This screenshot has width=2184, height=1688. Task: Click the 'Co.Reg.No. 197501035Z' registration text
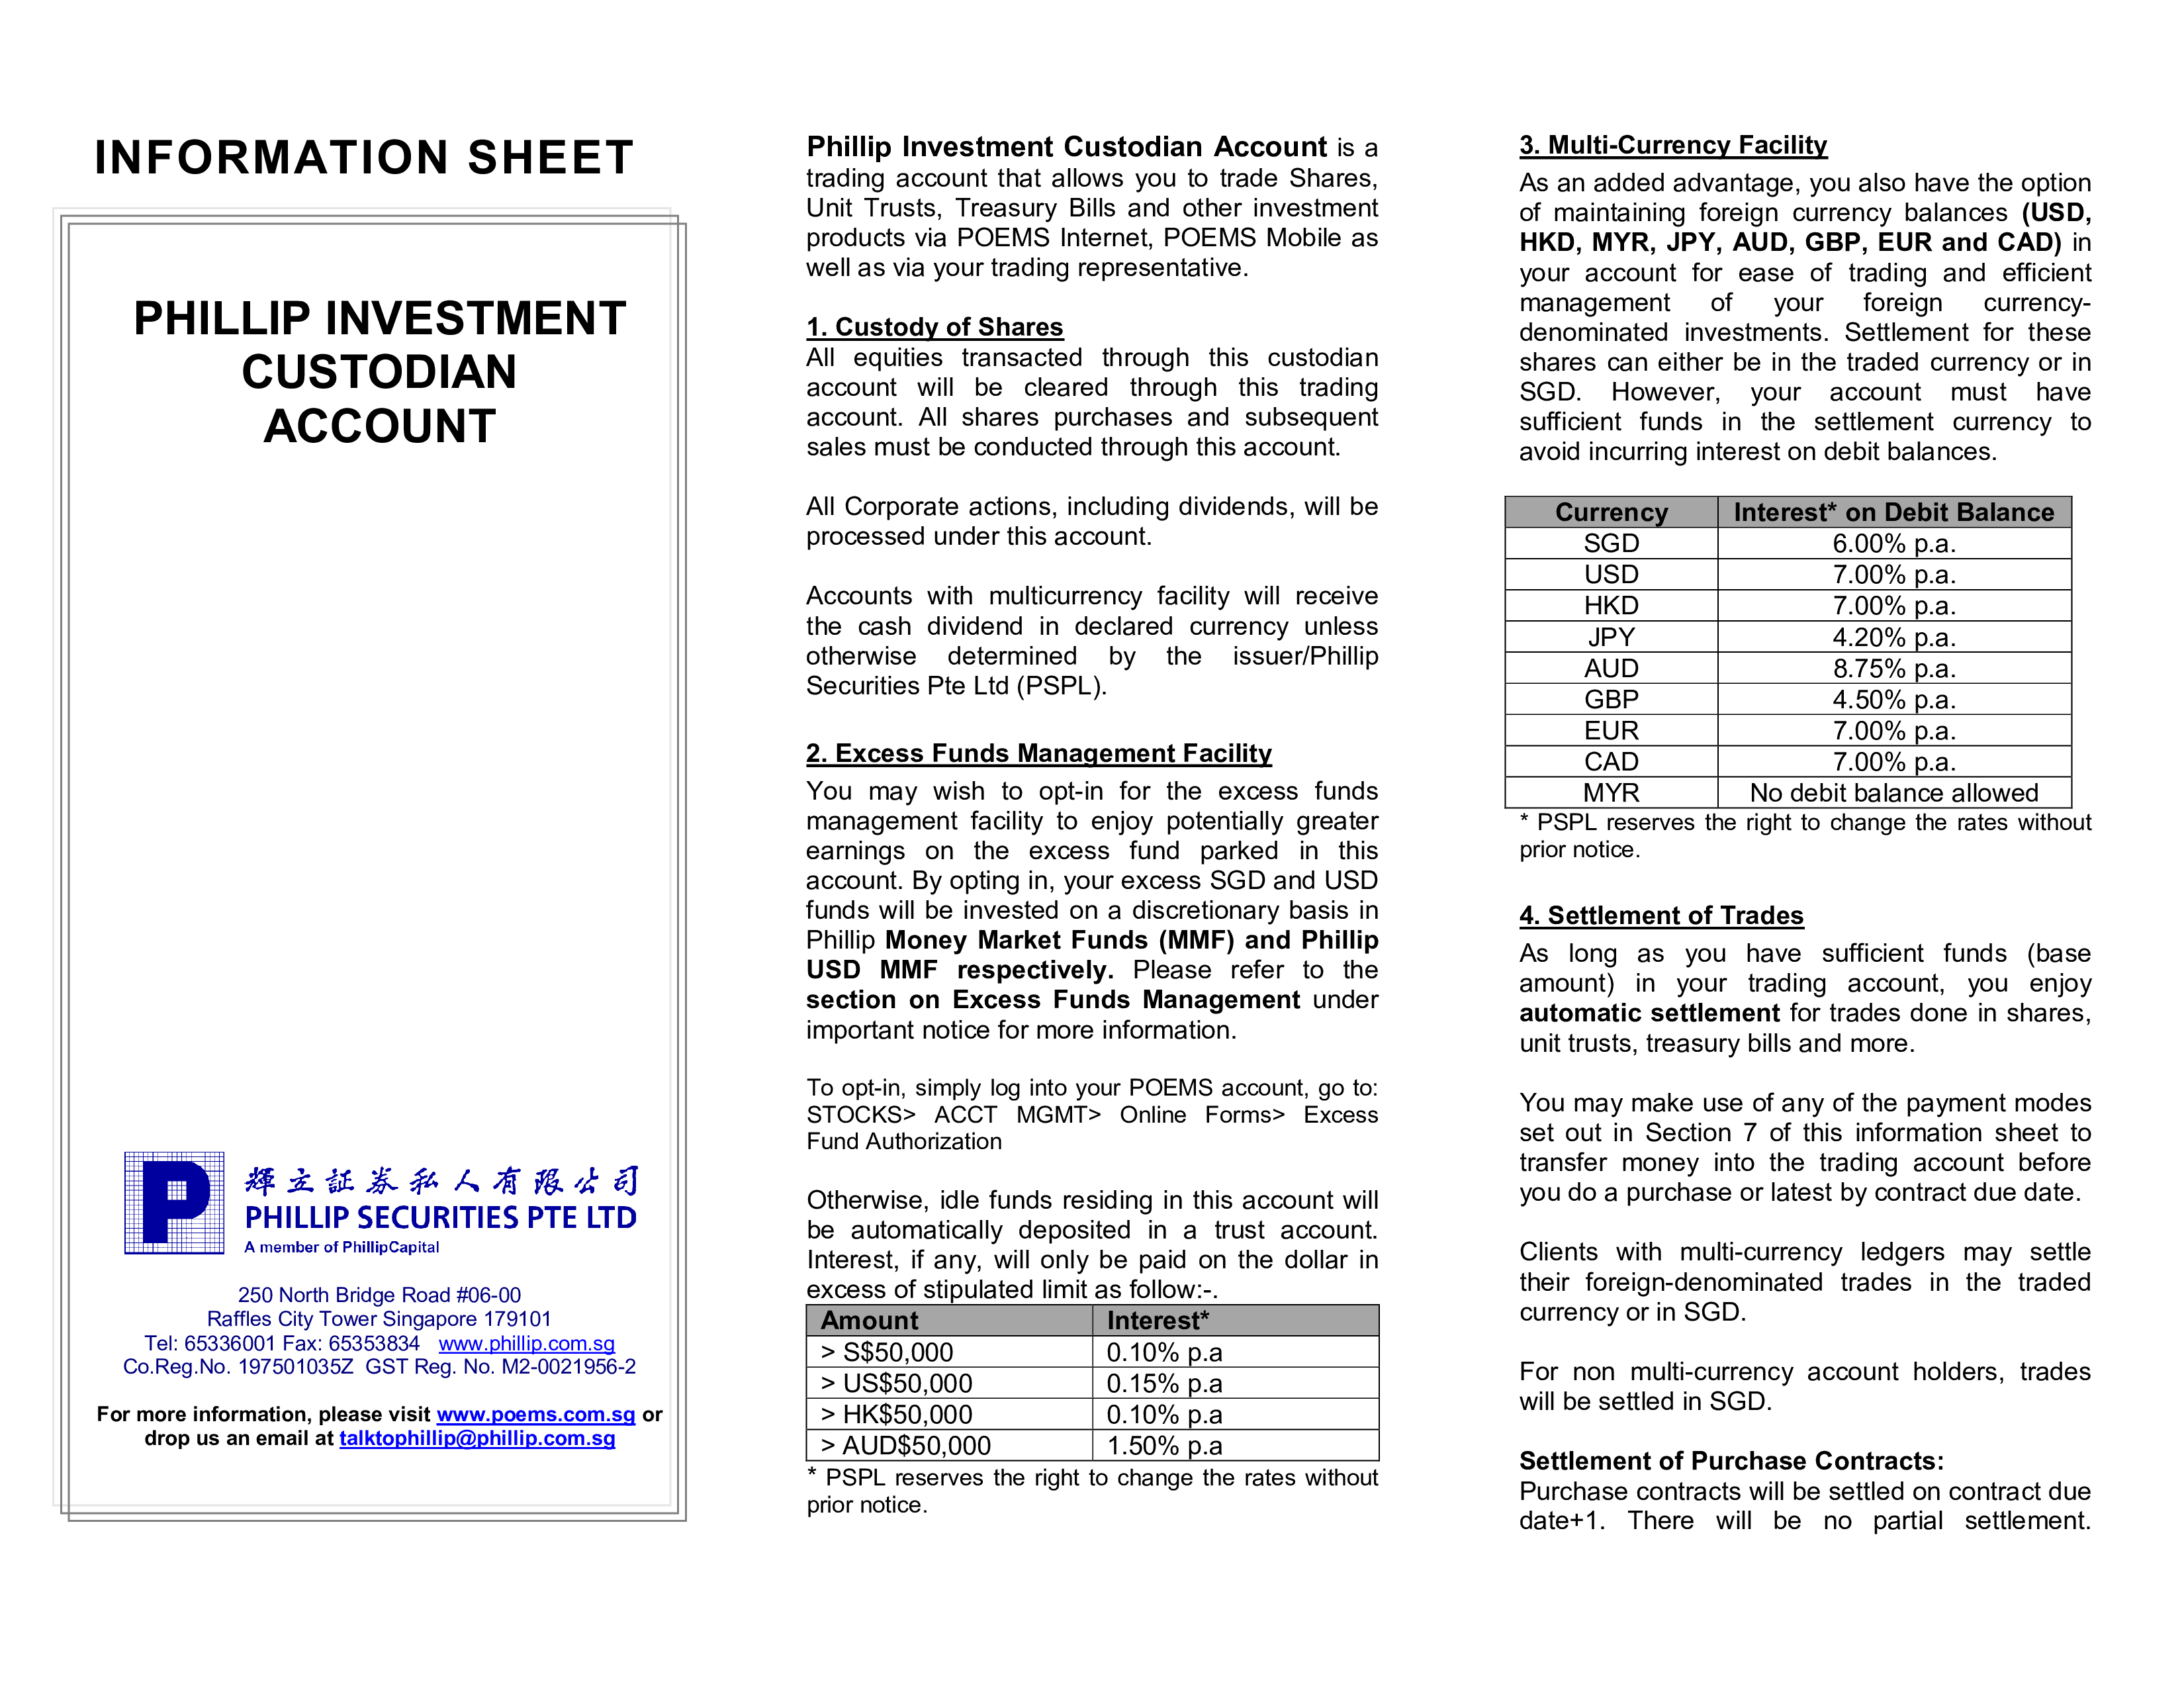pyautogui.click(x=238, y=1367)
